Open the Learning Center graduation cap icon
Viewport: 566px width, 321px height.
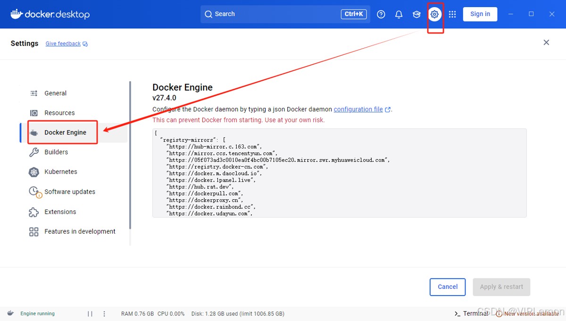point(416,14)
